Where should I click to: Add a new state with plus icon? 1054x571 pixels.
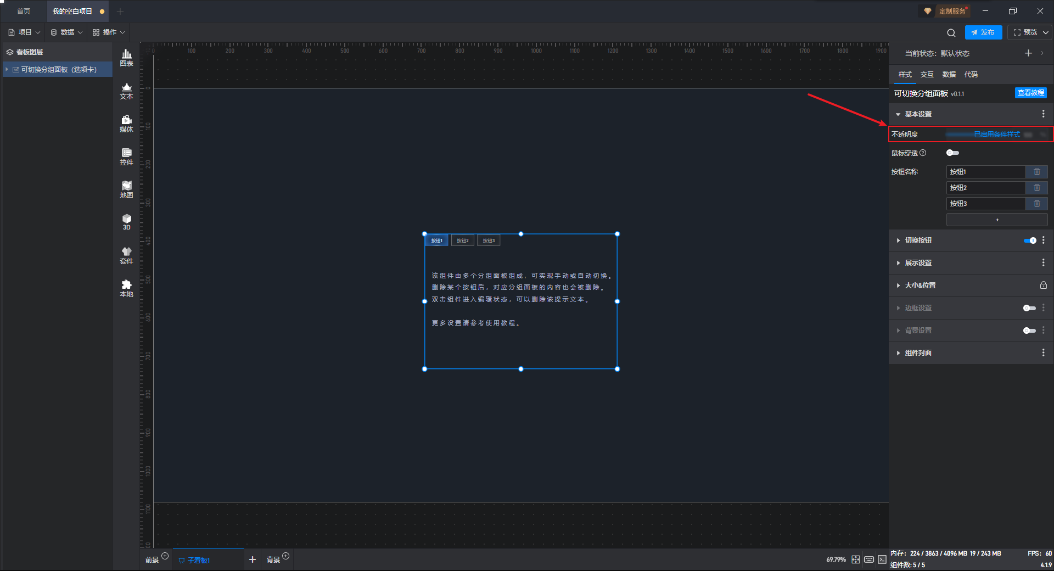pos(1028,53)
